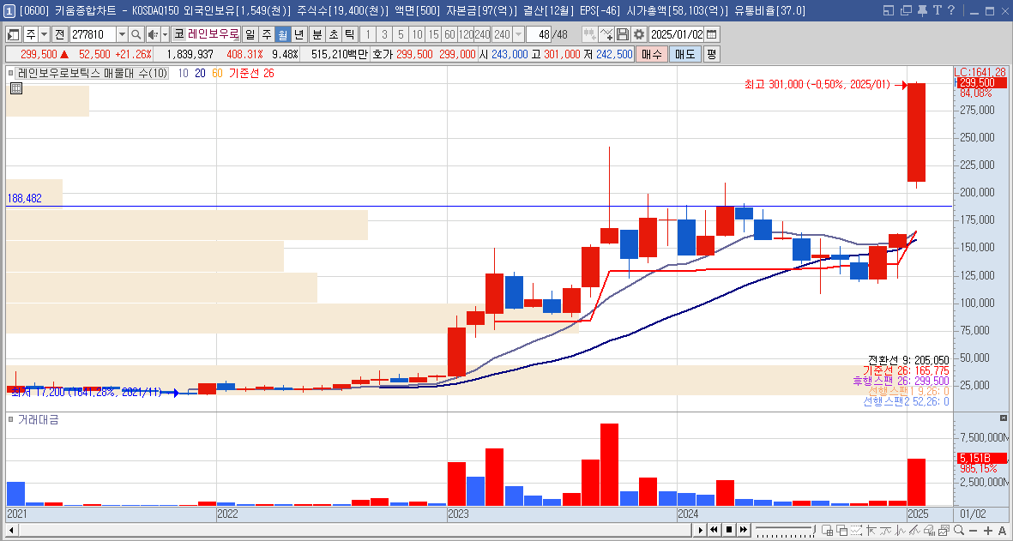Viewport: 1013px width, 541px height.
Task: Select the 월 monthly period toggle
Action: (x=283, y=34)
